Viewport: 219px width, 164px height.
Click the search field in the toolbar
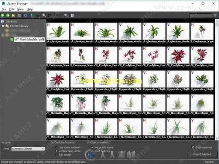pos(201,15)
